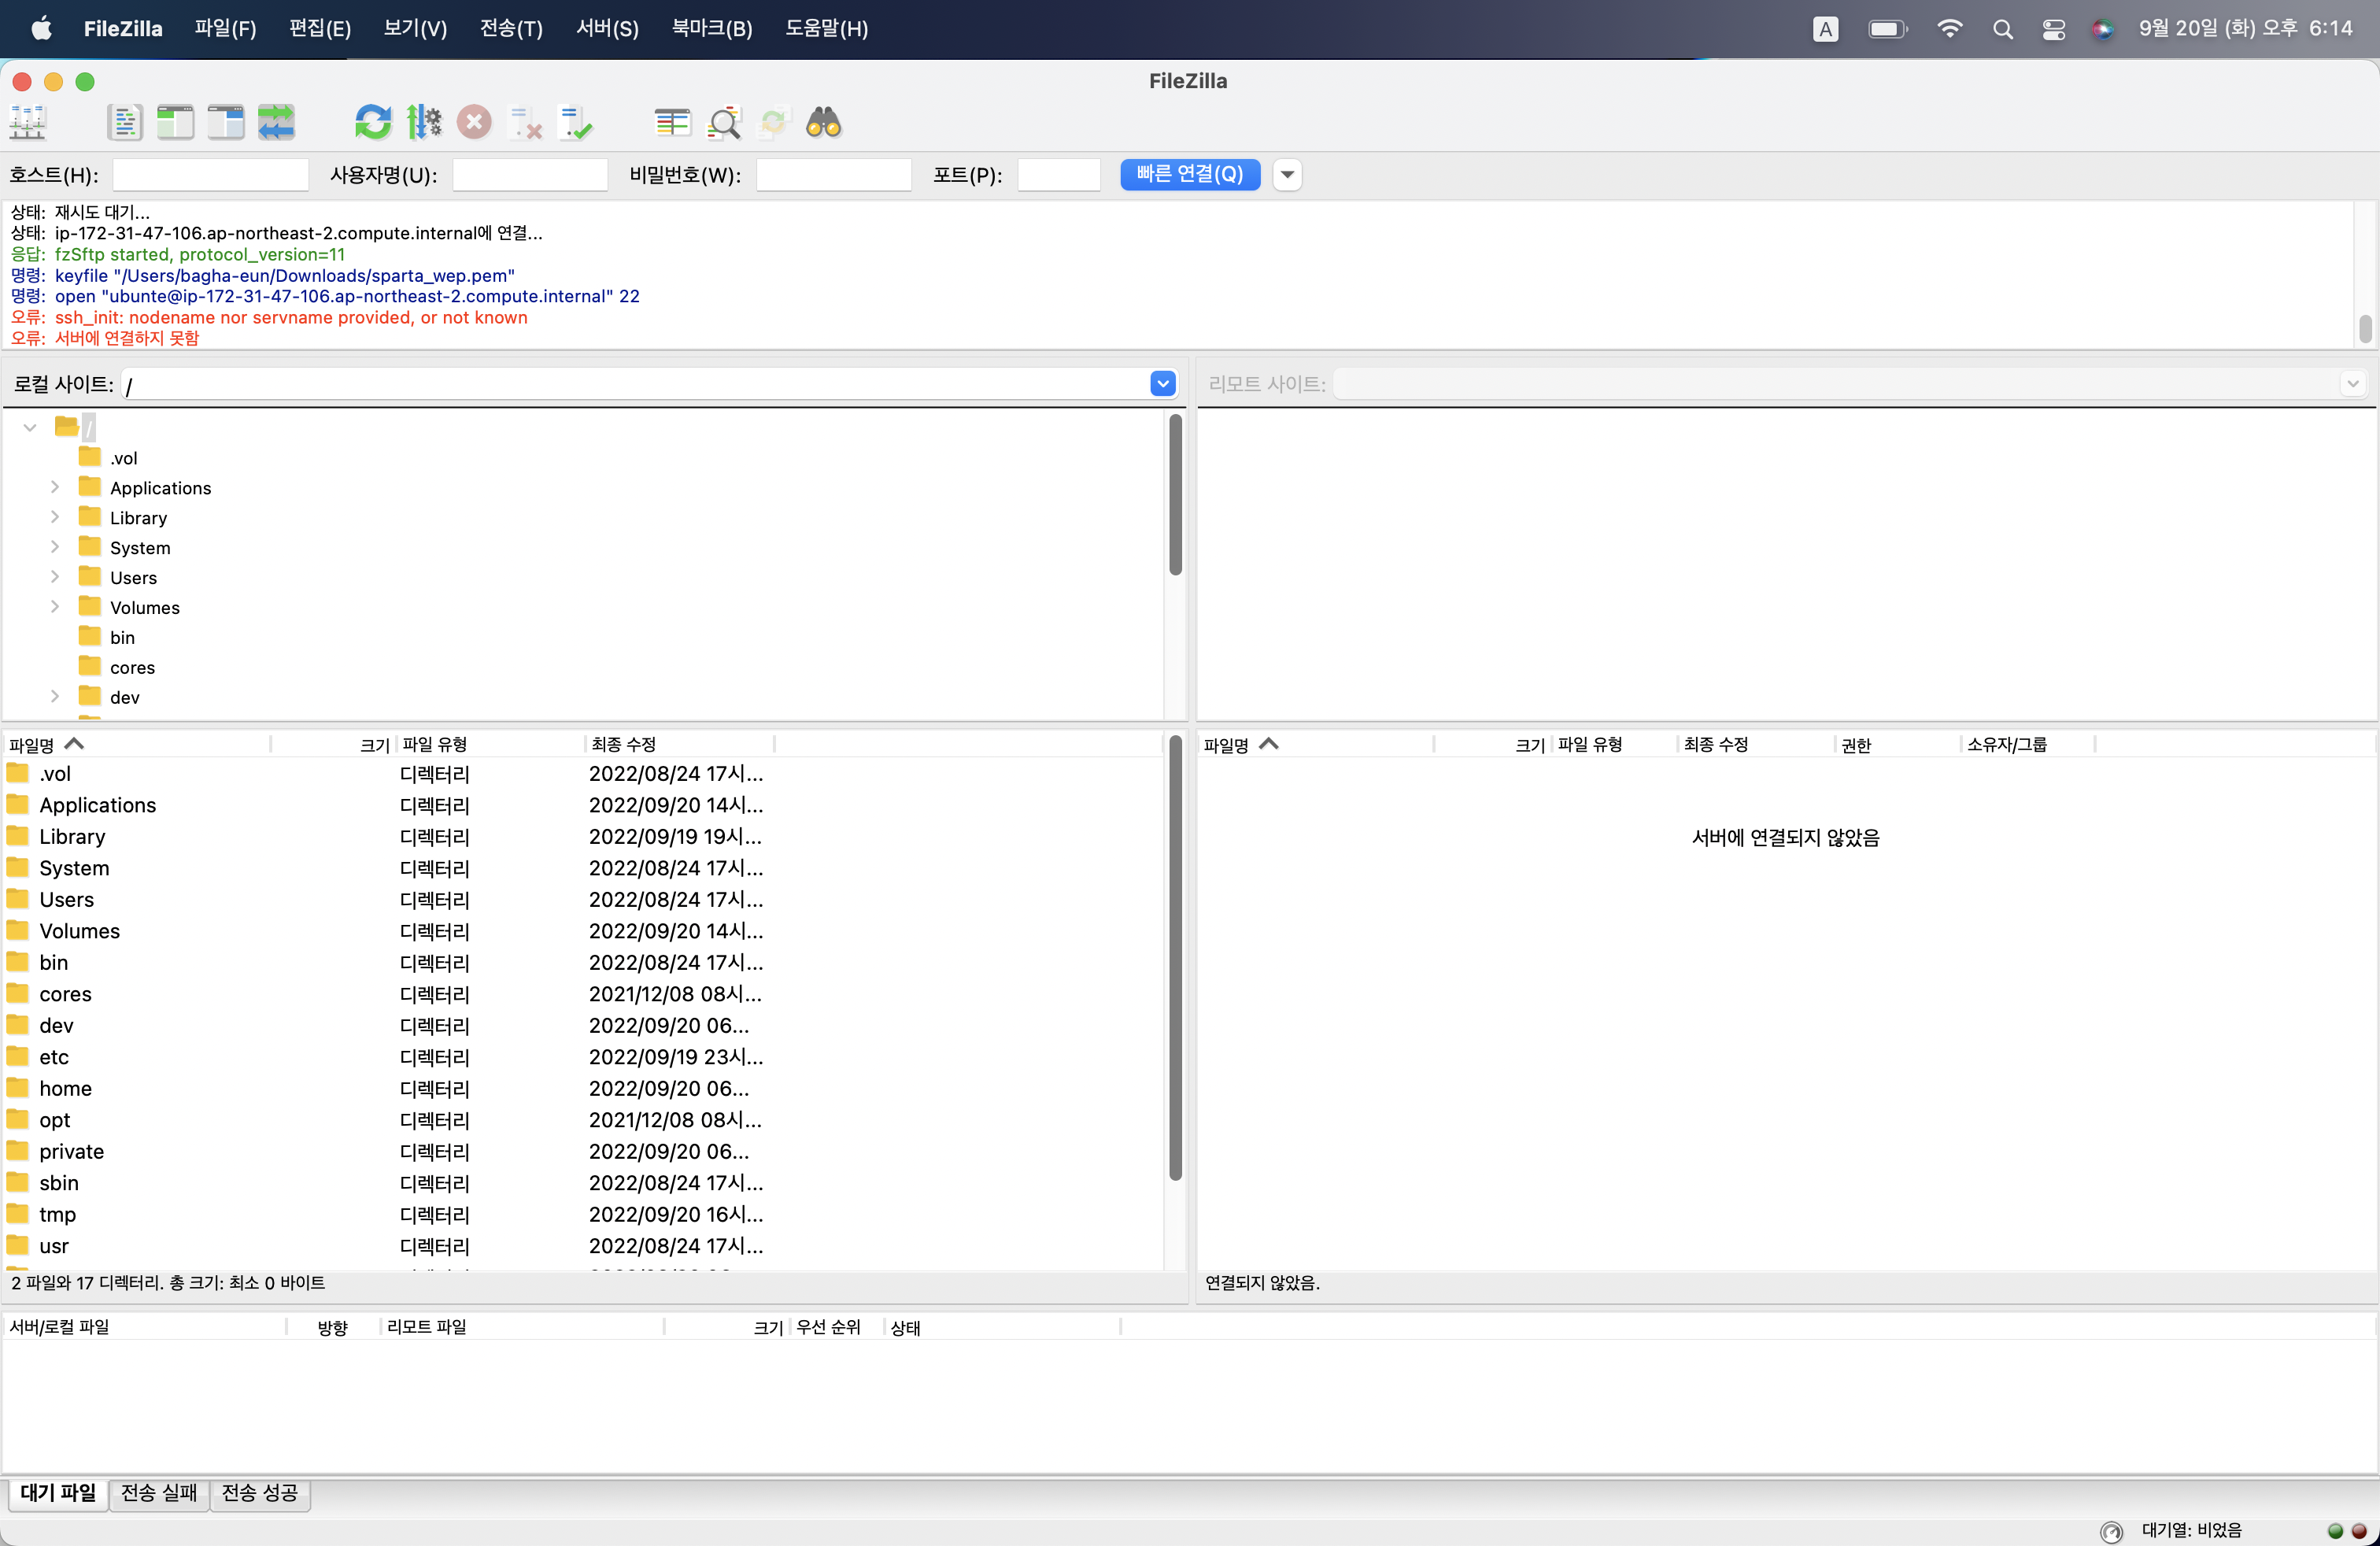Expand the Volumes folder in local tree
Viewport: 2380px width, 1546px height.
pos(55,607)
